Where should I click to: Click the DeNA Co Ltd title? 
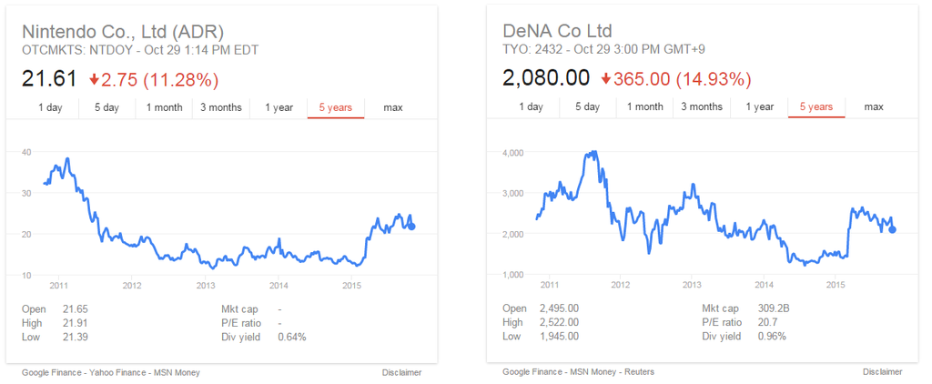click(x=562, y=30)
